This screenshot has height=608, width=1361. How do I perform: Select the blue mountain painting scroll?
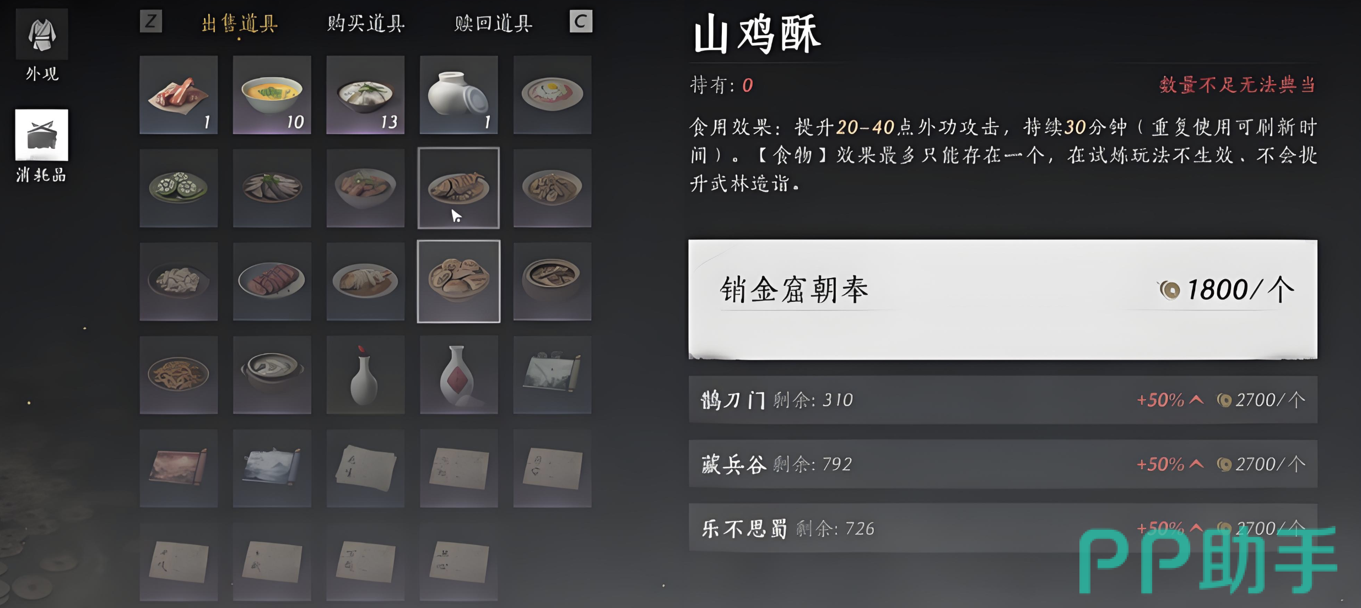[x=272, y=468]
